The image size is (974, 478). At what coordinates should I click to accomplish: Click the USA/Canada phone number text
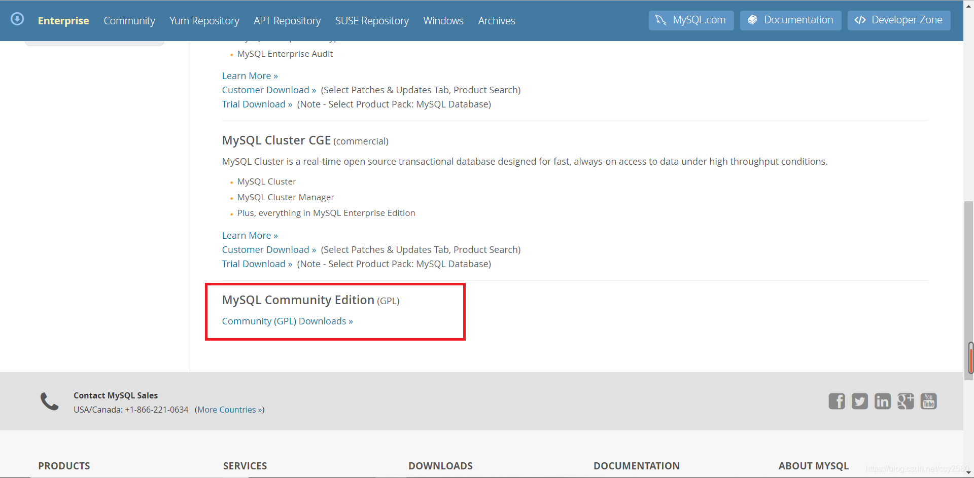(131, 410)
